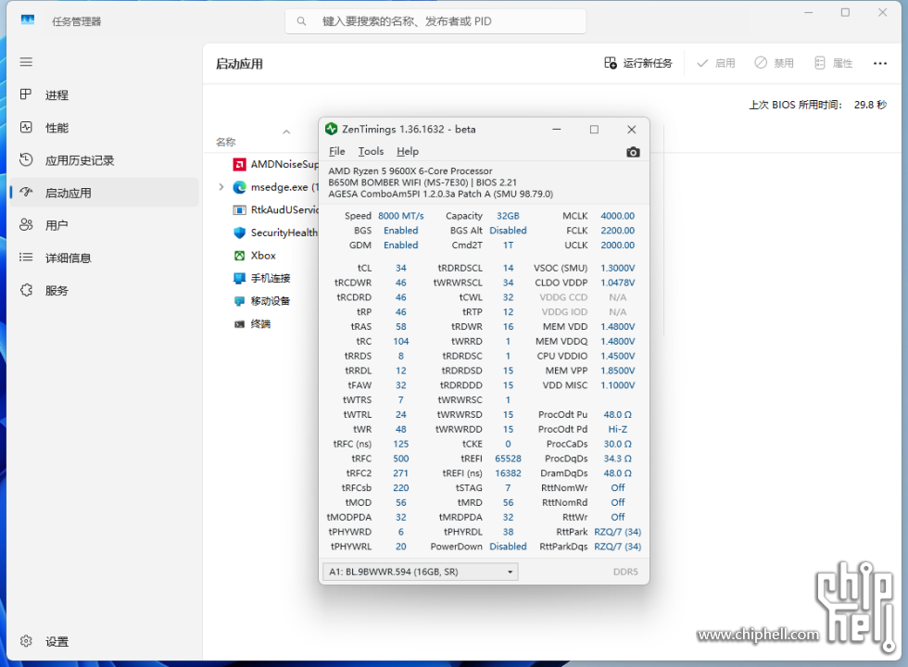908x667 pixels.
Task: Click the ZenTimings screenshot camera icon
Action: [633, 152]
